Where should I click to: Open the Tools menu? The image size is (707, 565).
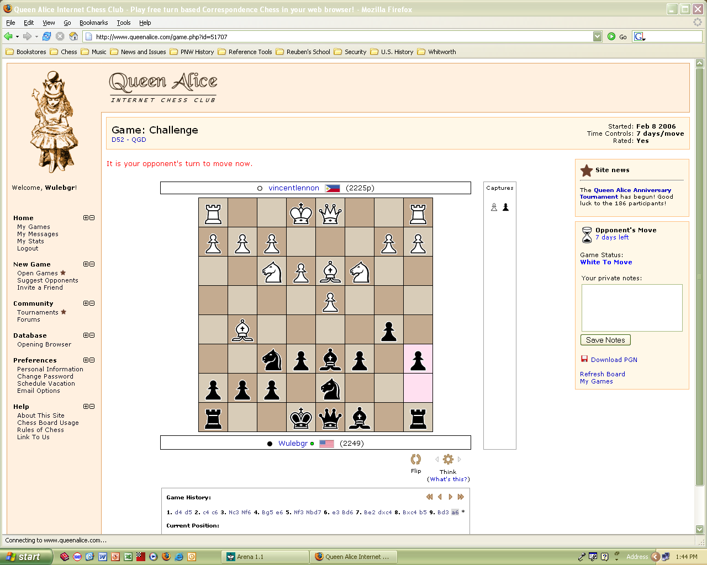pos(124,23)
